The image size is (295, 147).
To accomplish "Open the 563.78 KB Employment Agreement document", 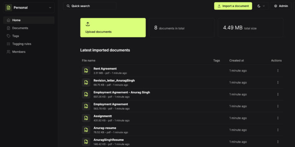I will pyautogui.click(x=111, y=104).
